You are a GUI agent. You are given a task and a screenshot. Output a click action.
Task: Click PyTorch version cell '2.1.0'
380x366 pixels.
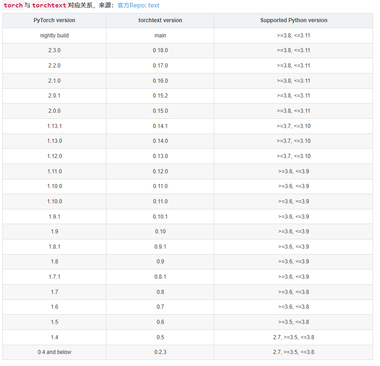(54, 81)
